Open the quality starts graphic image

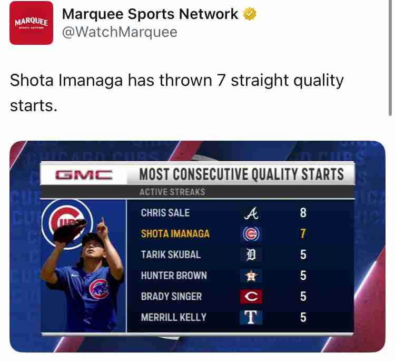click(197, 246)
